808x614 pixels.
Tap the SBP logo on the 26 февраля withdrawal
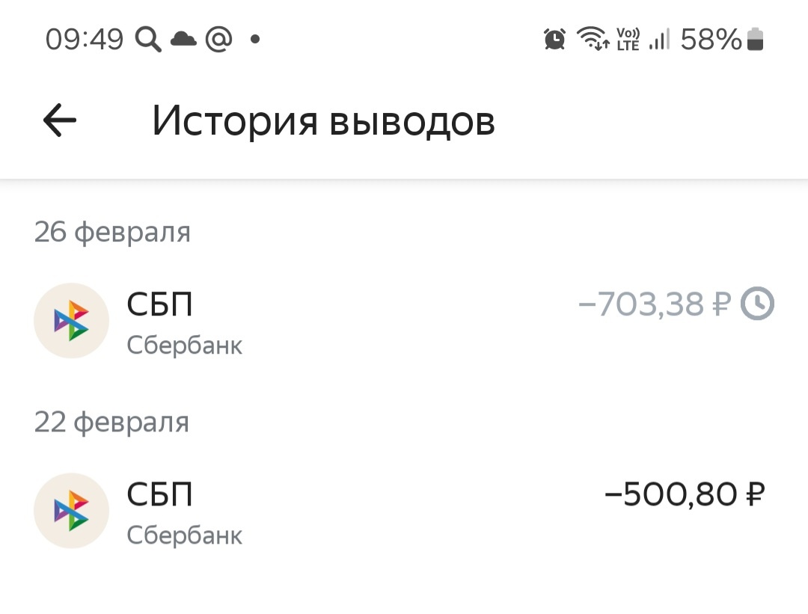71,320
